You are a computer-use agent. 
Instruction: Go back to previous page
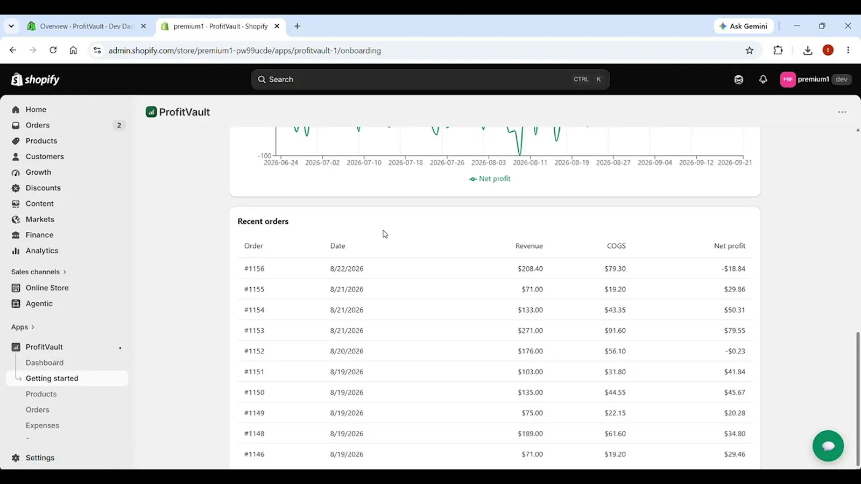(13, 50)
